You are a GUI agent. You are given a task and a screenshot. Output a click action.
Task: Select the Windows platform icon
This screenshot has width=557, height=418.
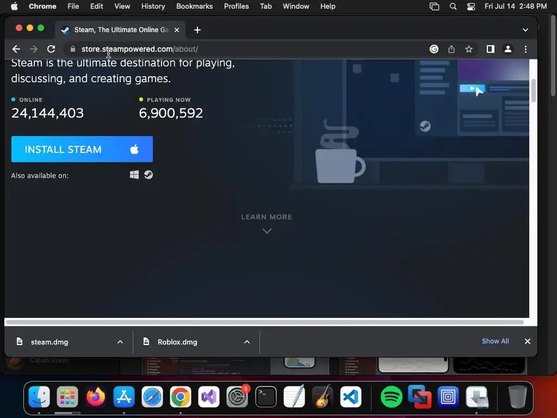pos(134,175)
